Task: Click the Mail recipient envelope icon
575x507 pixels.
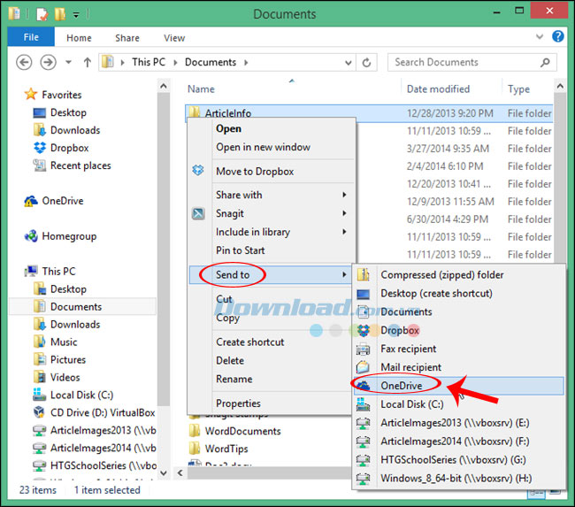Action: coord(363,367)
